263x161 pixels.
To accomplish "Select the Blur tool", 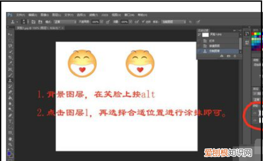I will pyautogui.click(x=10, y=104).
